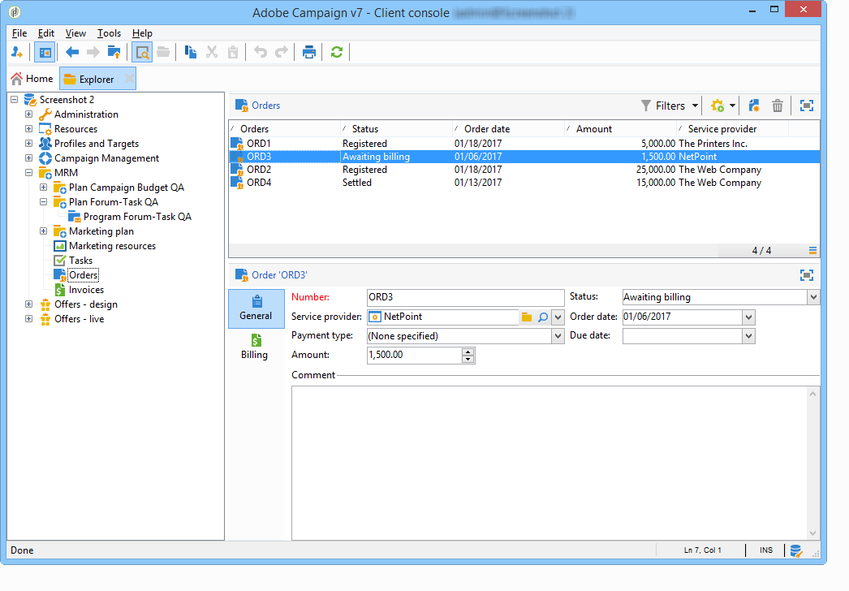Image resolution: width=849 pixels, height=591 pixels.
Task: Maximize the Order 'ORD3' detail panel
Action: pos(807,275)
